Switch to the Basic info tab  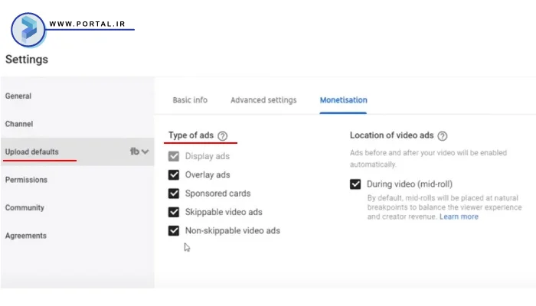coord(190,100)
